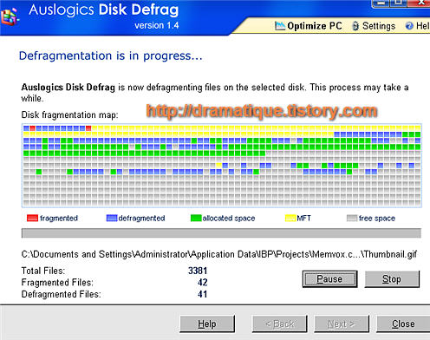Click the 'Disk fragmentation map:' label
The width and height of the screenshot is (430, 340).
click(69, 114)
